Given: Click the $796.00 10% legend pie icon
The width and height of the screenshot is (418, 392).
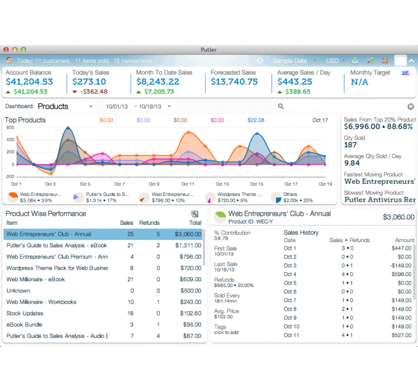Looking at the screenshot, I should 144,197.
